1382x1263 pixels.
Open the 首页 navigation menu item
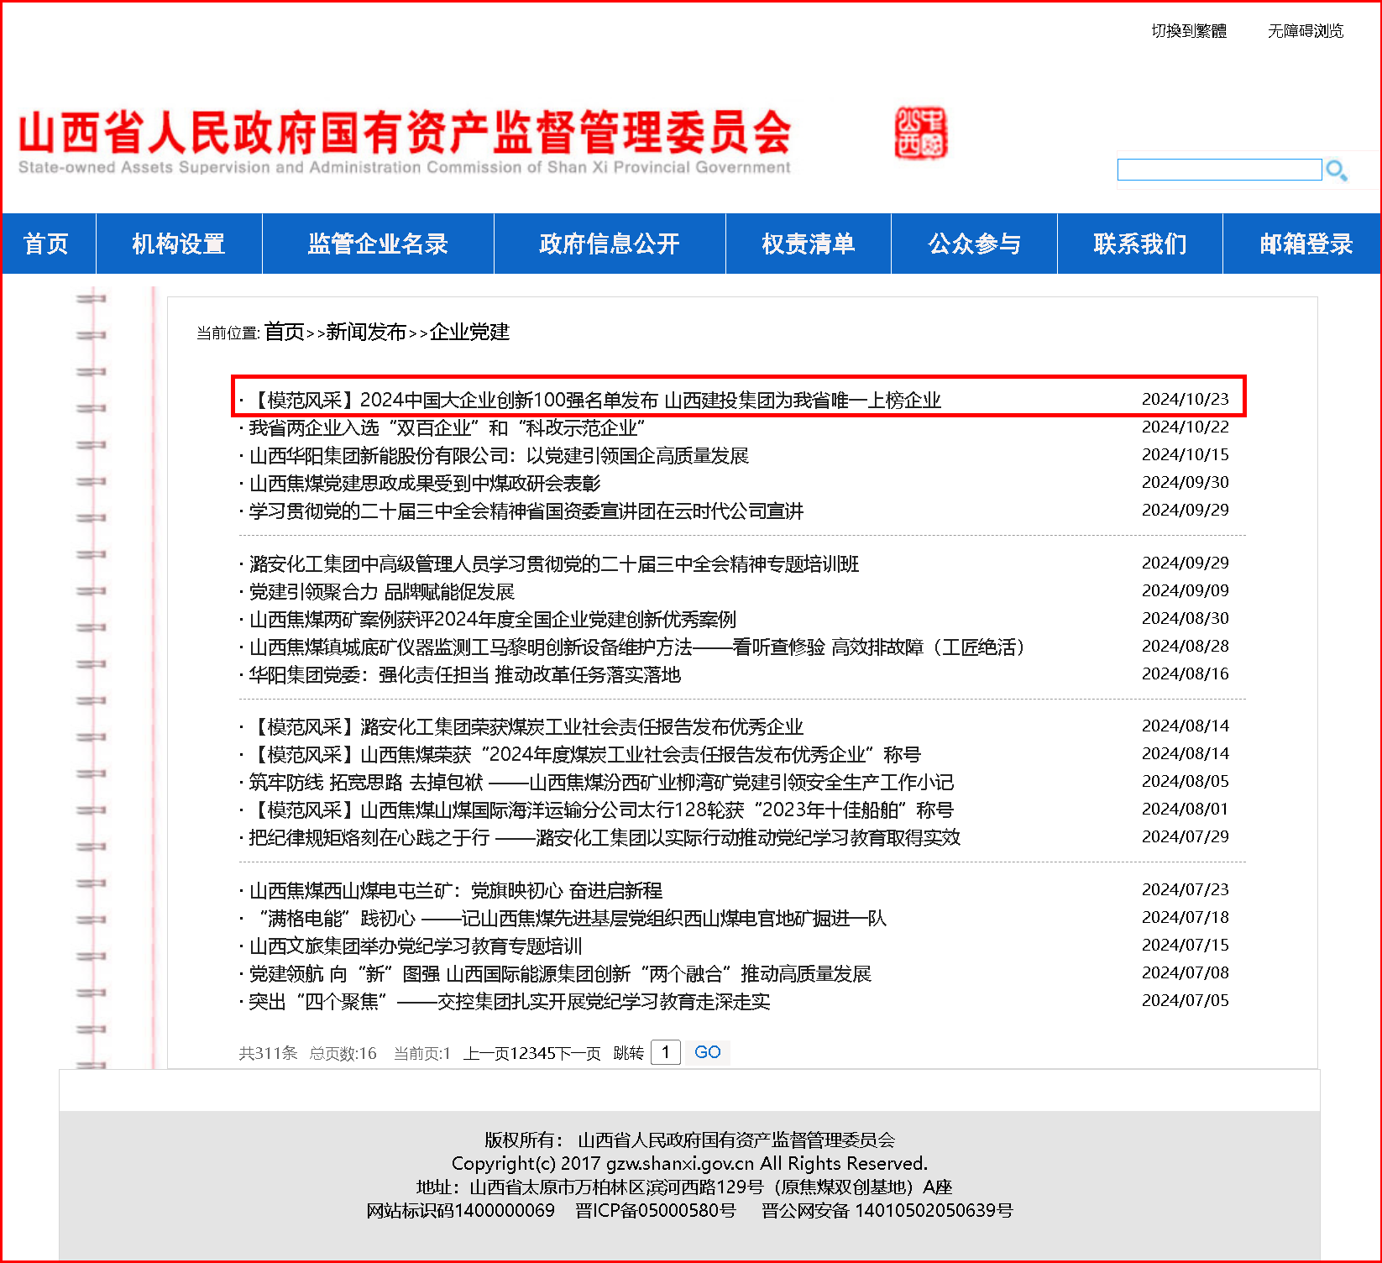click(x=47, y=244)
